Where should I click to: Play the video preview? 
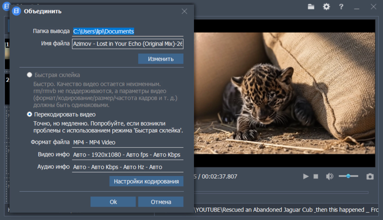306,176
